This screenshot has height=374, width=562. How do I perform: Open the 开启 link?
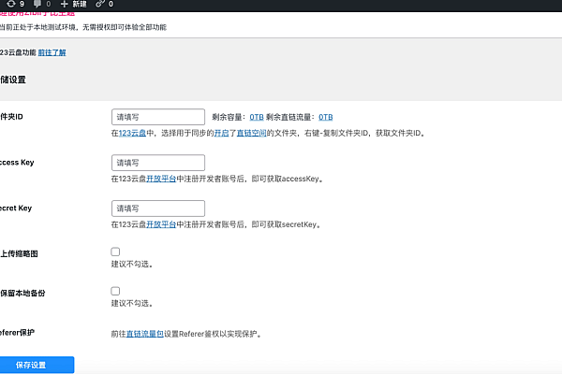[x=221, y=133]
